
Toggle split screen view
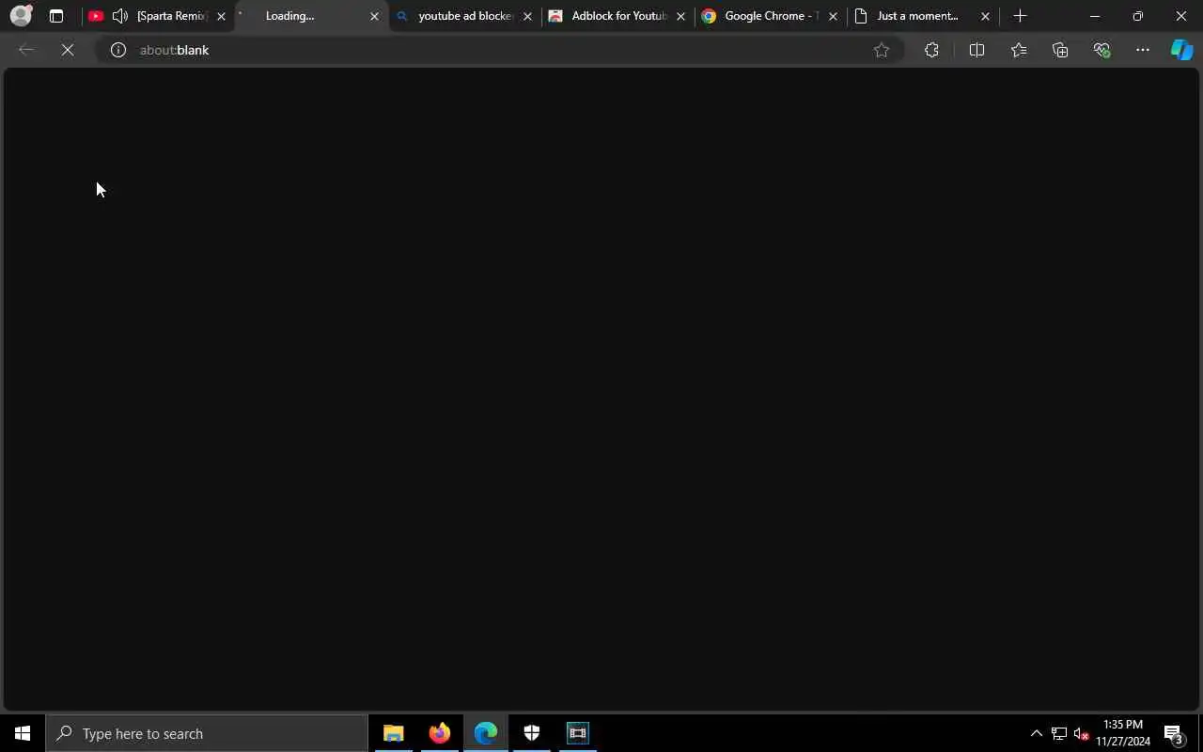click(976, 50)
